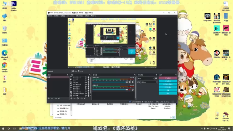Open the 帮助(H) menu in OBS
Viewport: 233px width, 131px height.
pyautogui.click(x=93, y=16)
